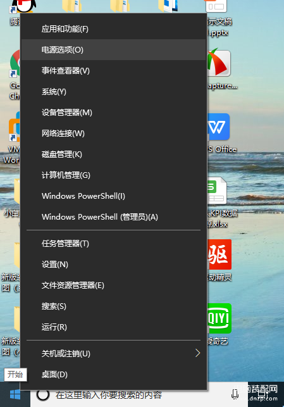The height and width of the screenshot is (407, 284).
Task: Click the Windows Start button
Action: coord(15,395)
